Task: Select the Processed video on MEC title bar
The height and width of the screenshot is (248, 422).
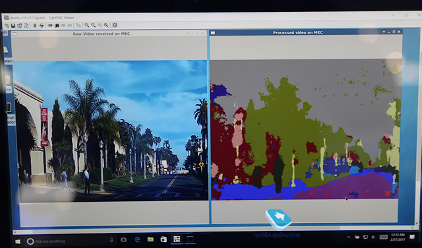Action: click(x=297, y=32)
